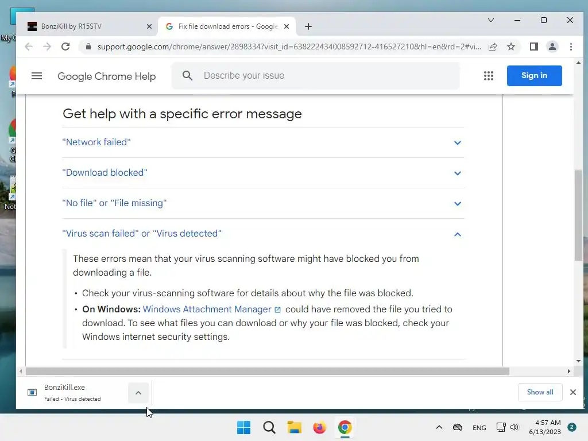Image resolution: width=588 pixels, height=441 pixels.
Task: Click the up chevron beside "Virus detected"
Action: point(457,234)
